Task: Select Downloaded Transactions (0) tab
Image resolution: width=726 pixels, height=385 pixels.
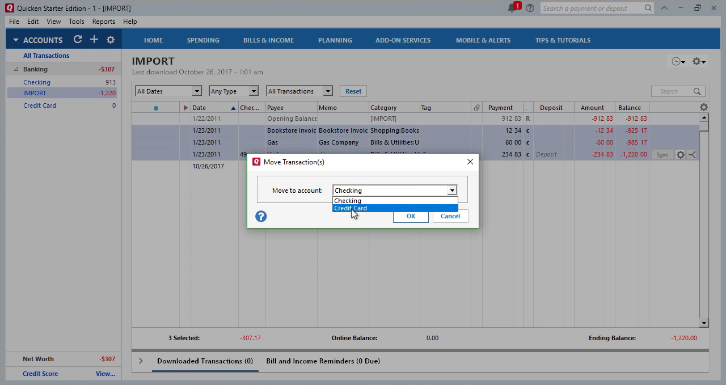Action: [205, 361]
